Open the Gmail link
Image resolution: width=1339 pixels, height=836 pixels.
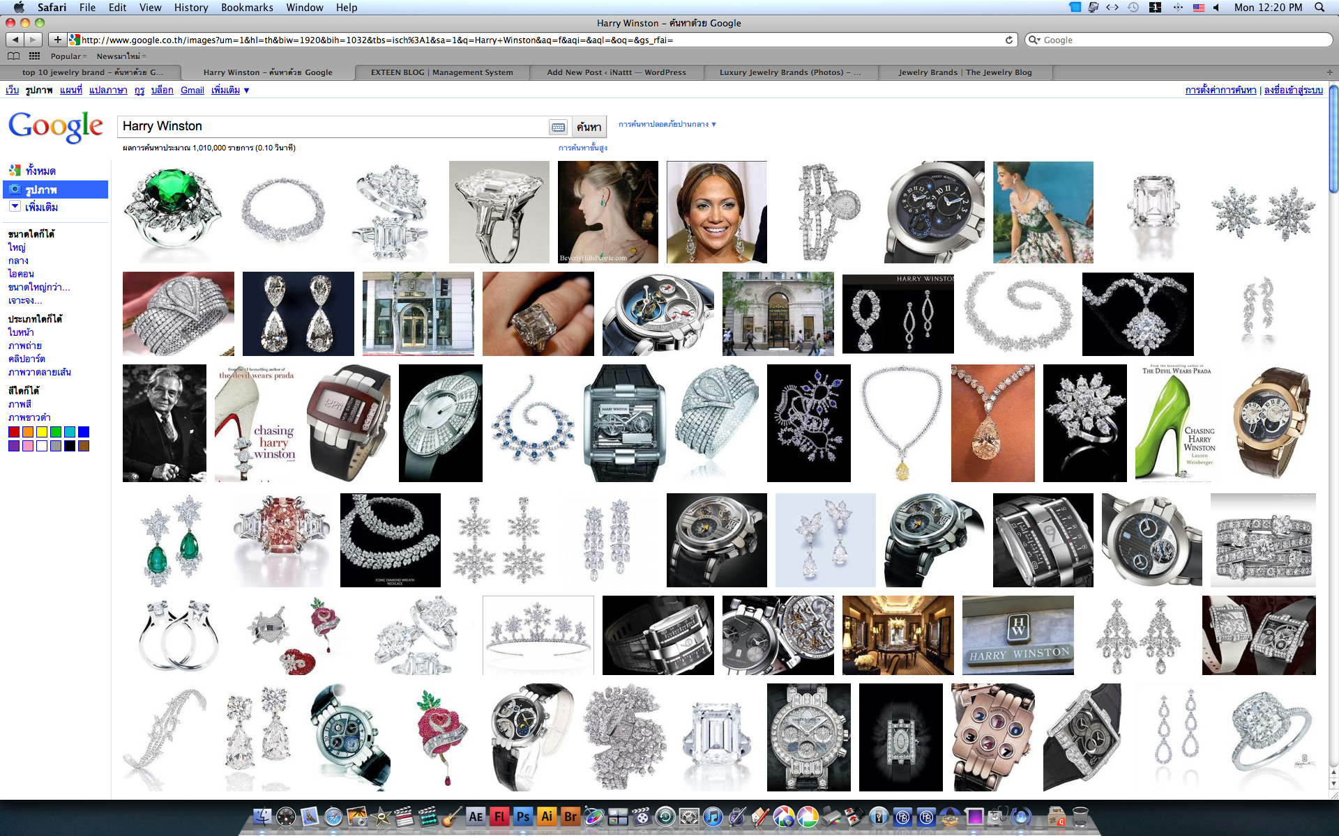(192, 90)
